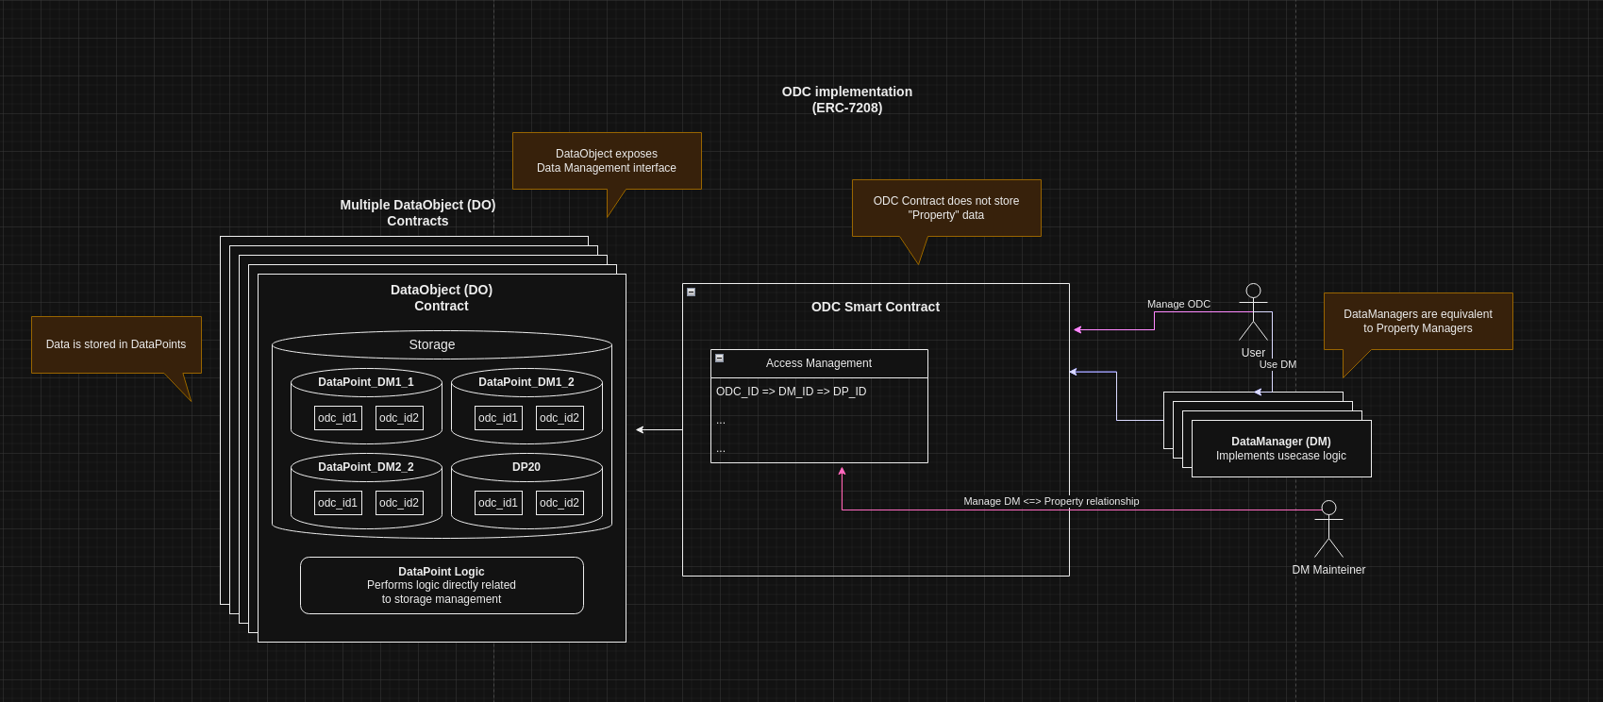Select the DataManager (DM) box
This screenshot has width=1603, height=702.
[1280, 449]
